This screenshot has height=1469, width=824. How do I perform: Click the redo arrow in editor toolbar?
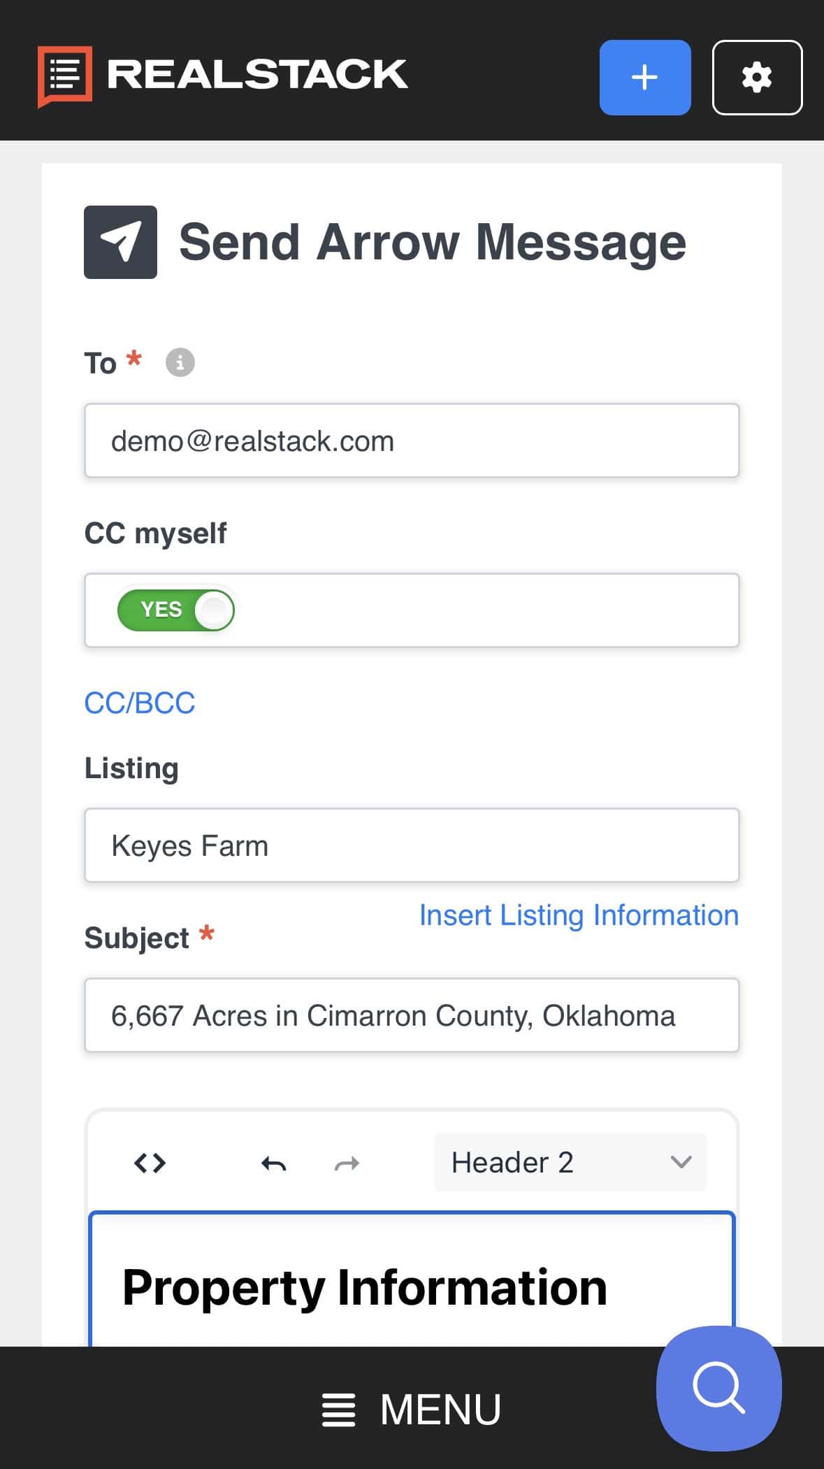click(347, 1163)
